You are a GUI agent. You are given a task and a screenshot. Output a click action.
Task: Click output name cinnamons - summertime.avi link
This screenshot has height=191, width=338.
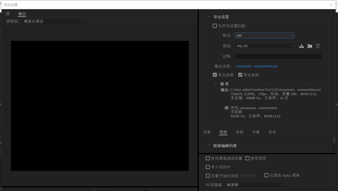click(x=256, y=66)
